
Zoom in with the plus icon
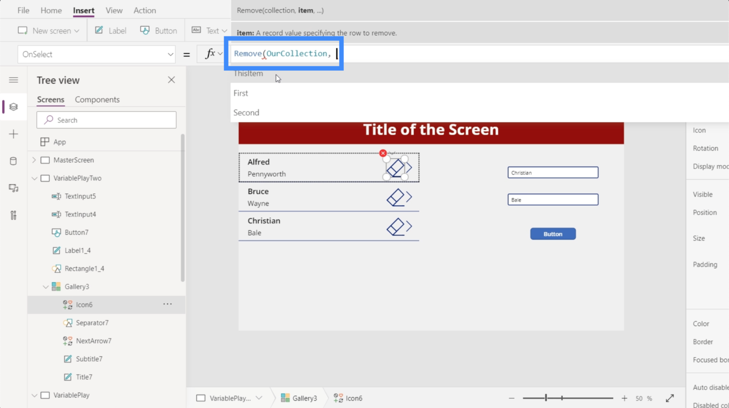pyautogui.click(x=624, y=398)
